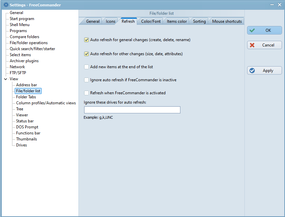285x217 pixels.
Task: Open Drives settings under View
Action: [21, 145]
